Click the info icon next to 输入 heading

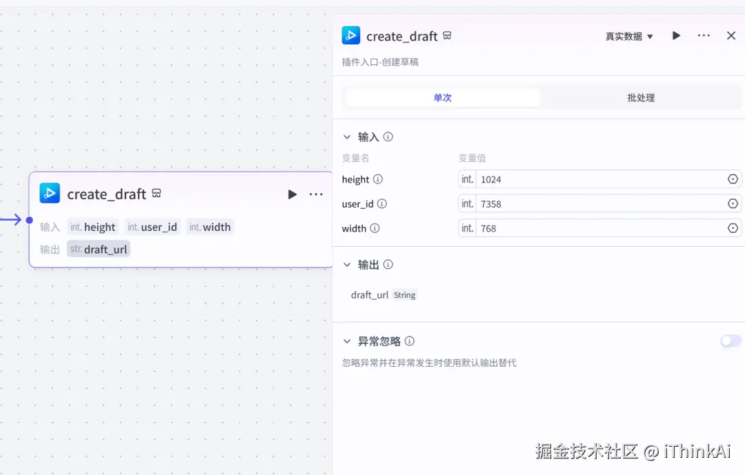click(389, 137)
